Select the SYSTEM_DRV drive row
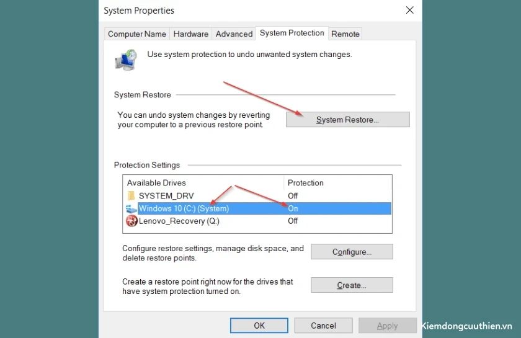Screen dimensions: 521x338 [x=257, y=196]
